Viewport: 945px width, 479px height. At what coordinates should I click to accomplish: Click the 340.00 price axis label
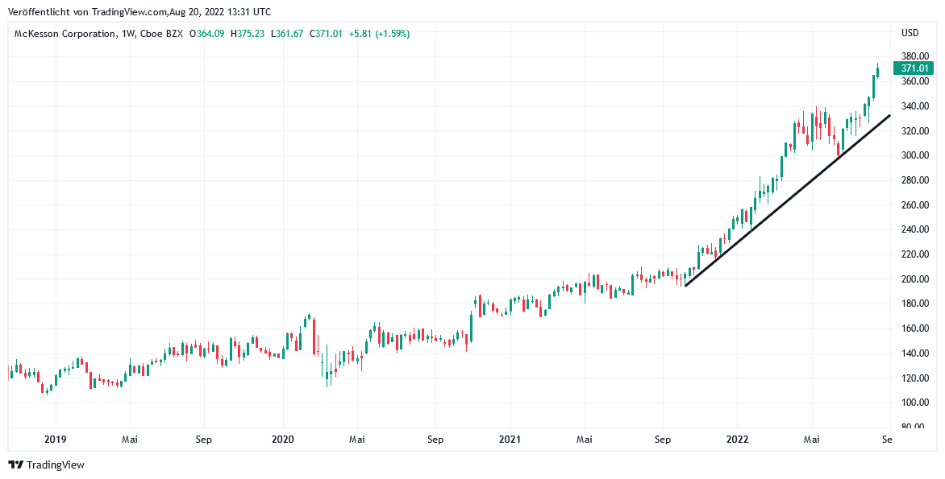pyautogui.click(x=914, y=106)
